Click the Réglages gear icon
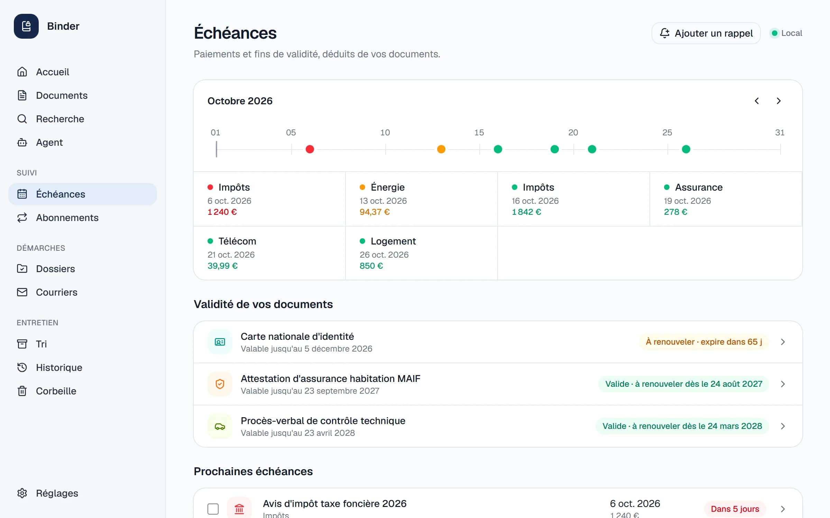Image resolution: width=830 pixels, height=518 pixels. pyautogui.click(x=22, y=493)
